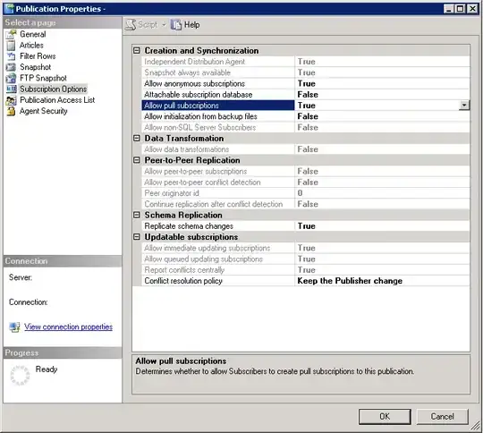Screen dimensions: 483x433
Task: Click the Agent Security lock icon
Action: [11, 111]
